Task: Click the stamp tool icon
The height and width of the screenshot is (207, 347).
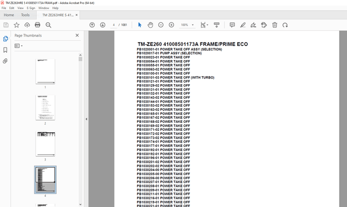Action: pyautogui.click(x=264, y=25)
